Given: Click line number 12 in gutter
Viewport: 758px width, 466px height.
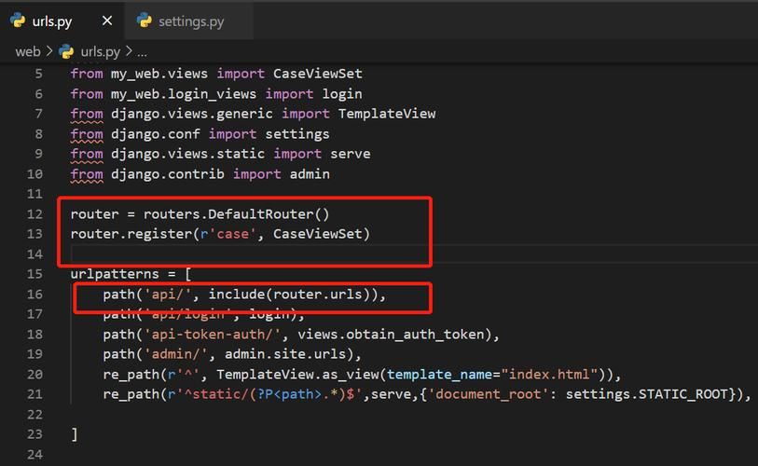Looking at the screenshot, I should coord(34,214).
